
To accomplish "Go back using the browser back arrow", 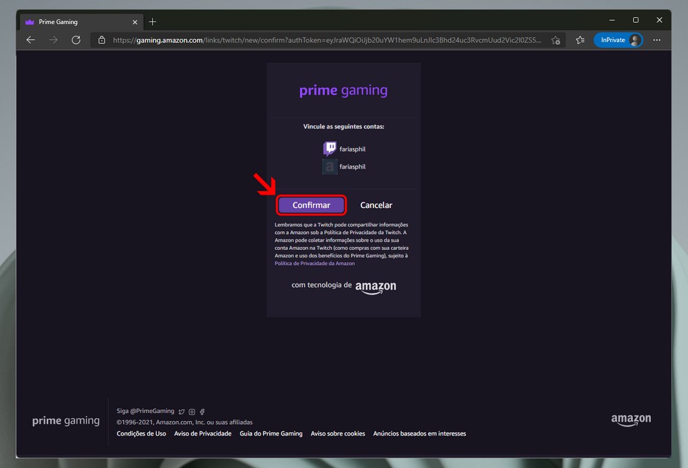I will click(31, 40).
